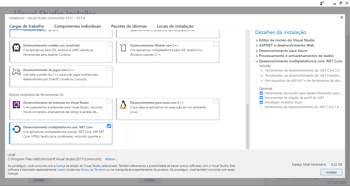Viewport: 350px width, 186px height.
Task: Open Avisos de Terceiros link
Action: click(x=93, y=170)
